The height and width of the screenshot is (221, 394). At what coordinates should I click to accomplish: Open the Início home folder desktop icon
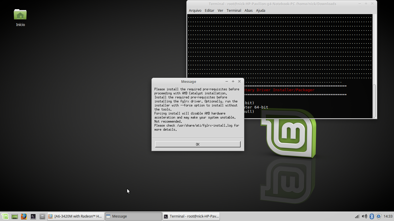click(20, 18)
